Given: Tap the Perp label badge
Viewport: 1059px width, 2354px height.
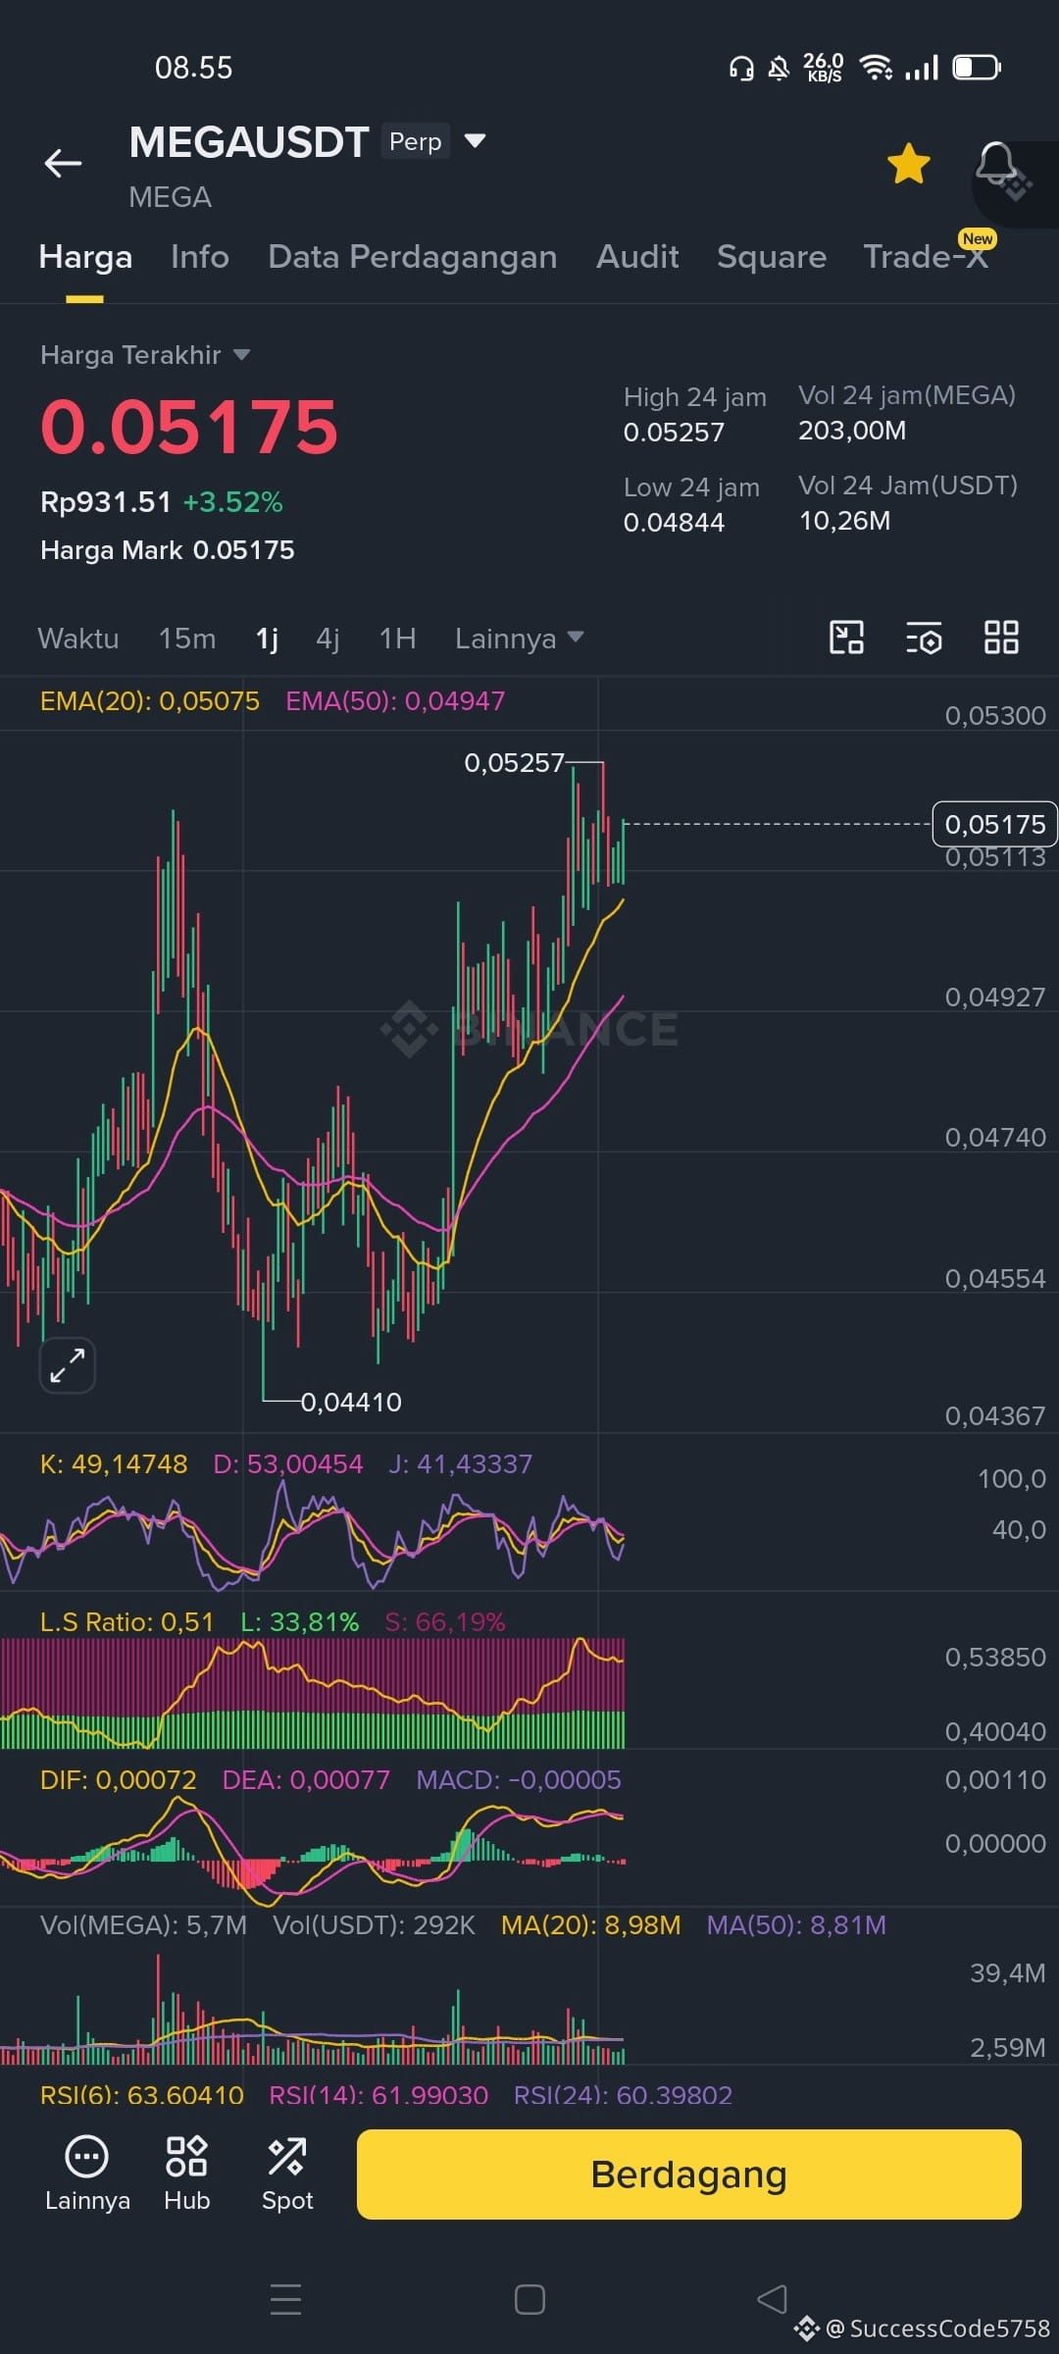Looking at the screenshot, I should coord(416,141).
